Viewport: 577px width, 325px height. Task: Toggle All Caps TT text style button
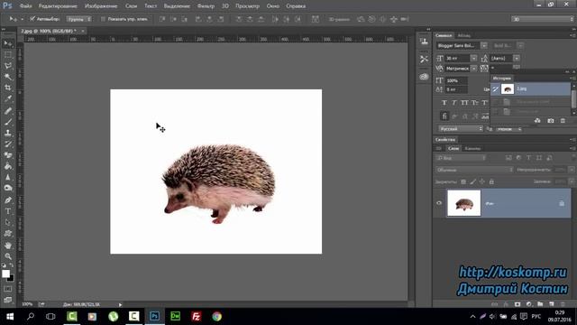(464, 102)
